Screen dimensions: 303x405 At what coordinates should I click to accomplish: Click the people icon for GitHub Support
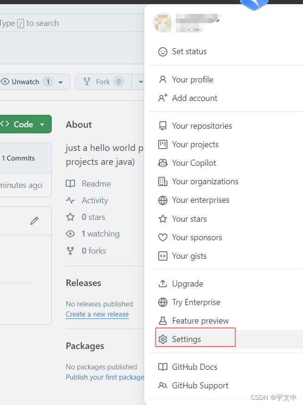(x=162, y=386)
